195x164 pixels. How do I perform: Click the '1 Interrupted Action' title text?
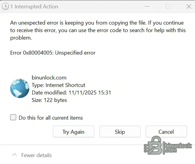(x=34, y=6)
